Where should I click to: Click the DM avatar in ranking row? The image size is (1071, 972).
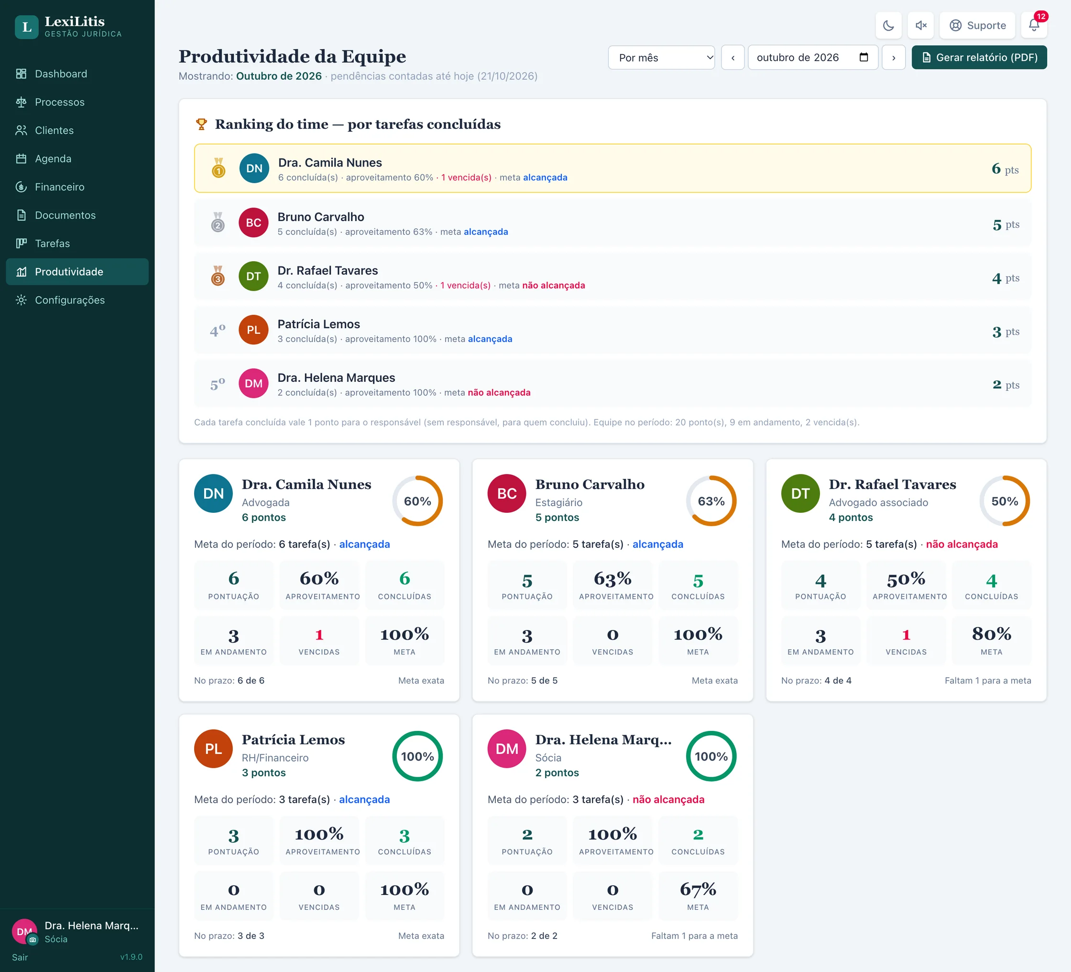pyautogui.click(x=253, y=384)
